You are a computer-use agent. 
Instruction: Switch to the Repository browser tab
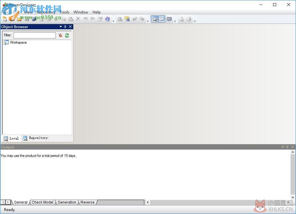35,138
